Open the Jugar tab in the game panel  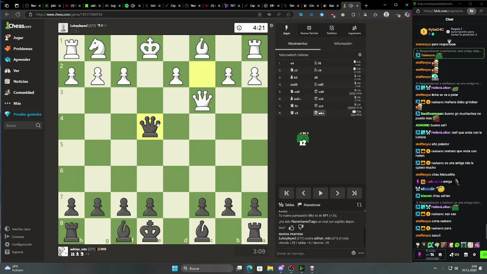[286, 30]
